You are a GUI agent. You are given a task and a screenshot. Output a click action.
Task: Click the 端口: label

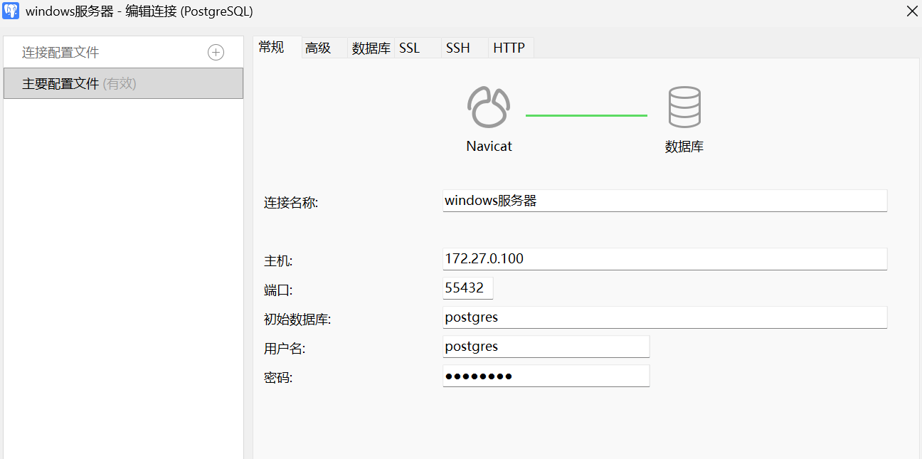[x=278, y=290]
